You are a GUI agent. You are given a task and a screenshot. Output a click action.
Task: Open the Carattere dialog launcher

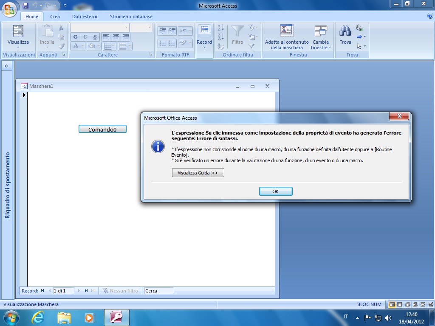pyautogui.click(x=151, y=55)
